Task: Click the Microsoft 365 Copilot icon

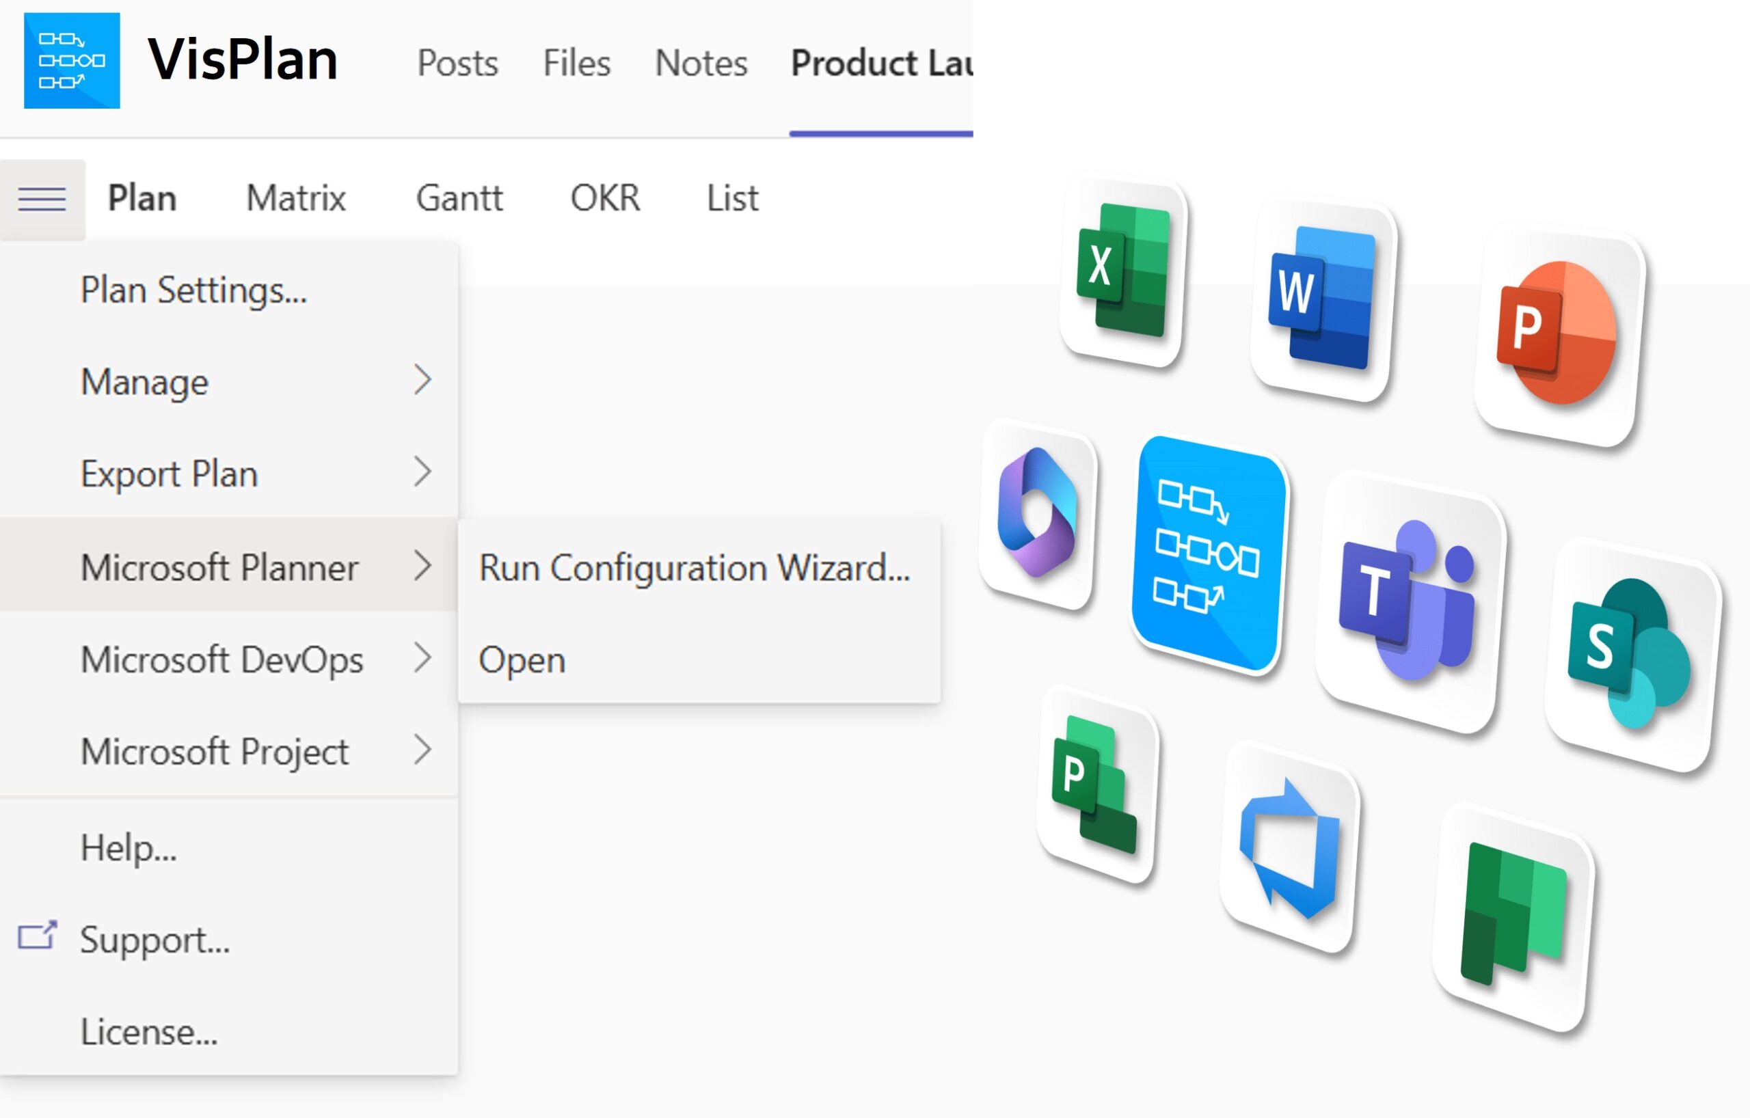Action: point(1038,515)
